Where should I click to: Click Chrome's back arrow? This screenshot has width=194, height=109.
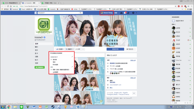tap(2, 6)
